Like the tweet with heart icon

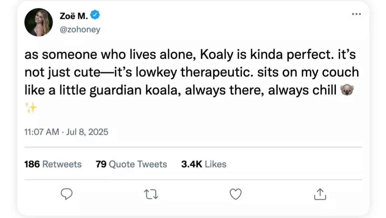pos(235,194)
